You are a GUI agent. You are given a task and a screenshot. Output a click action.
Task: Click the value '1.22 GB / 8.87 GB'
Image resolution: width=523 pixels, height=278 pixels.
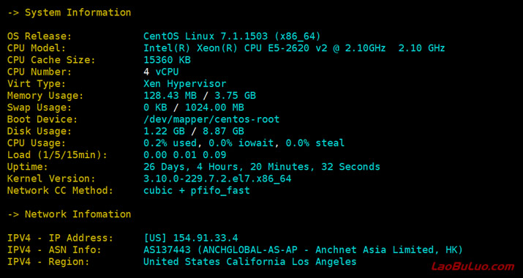click(x=194, y=131)
